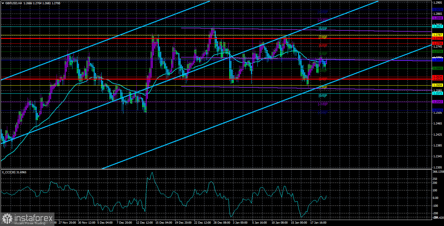Click the 1.2848 purple price tag

(x=438, y=18)
